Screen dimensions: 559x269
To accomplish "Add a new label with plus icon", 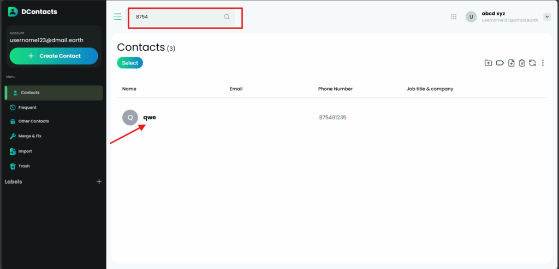I will point(99,182).
